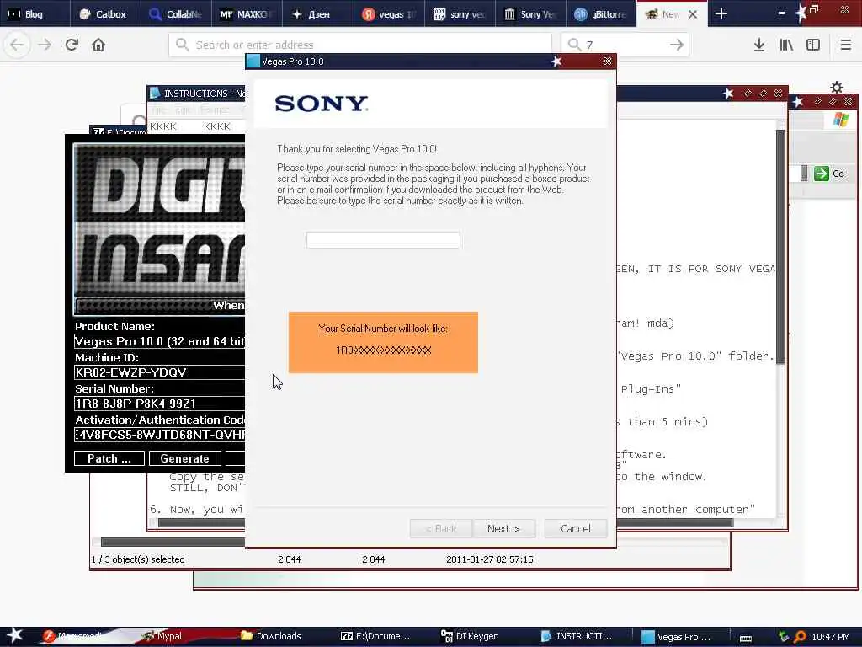Screen dimensions: 862x647
Task: Click Next in Vegas Pro installer
Action: click(503, 528)
